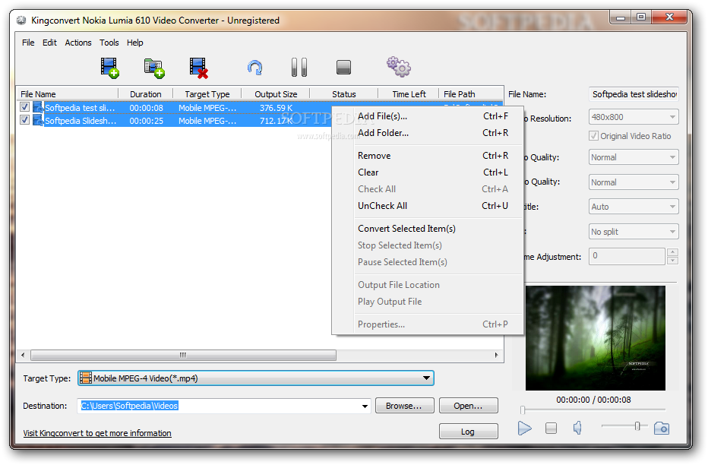Click the Log button
This screenshot has width=708, height=465.
coord(468,431)
